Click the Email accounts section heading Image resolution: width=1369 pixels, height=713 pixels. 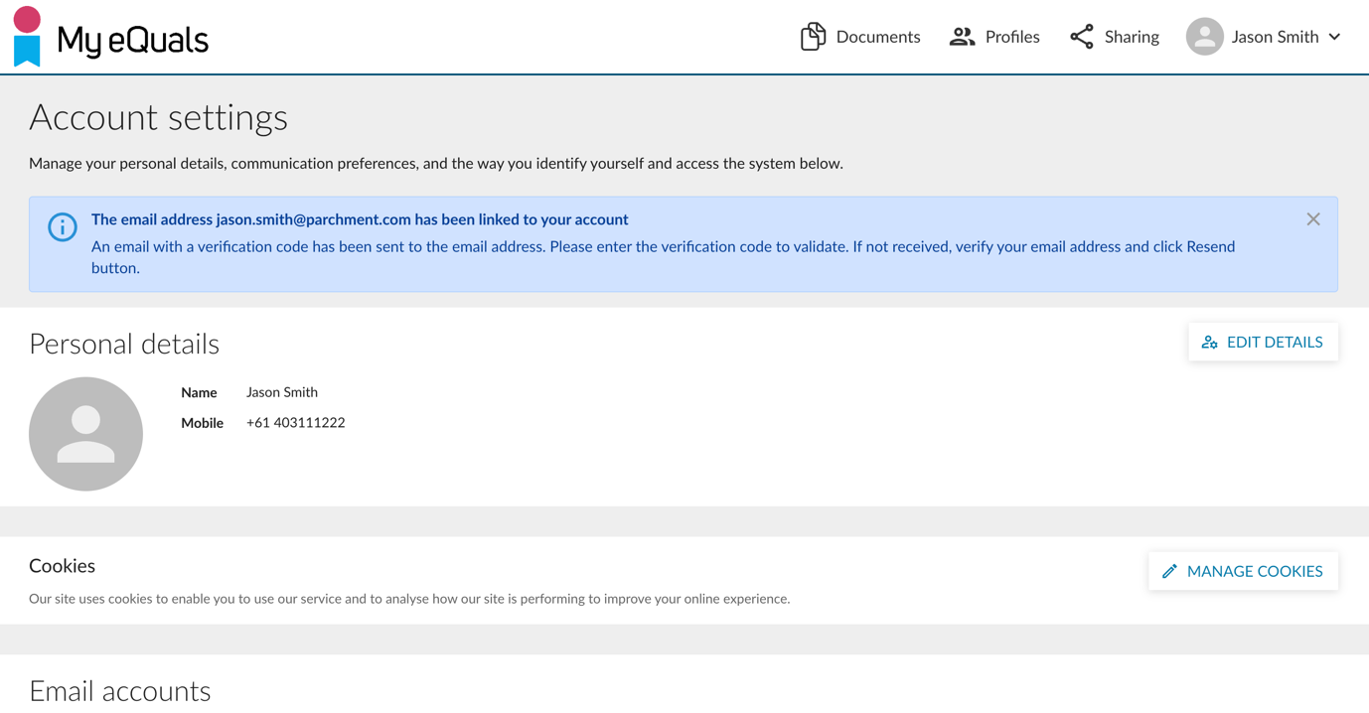point(120,691)
